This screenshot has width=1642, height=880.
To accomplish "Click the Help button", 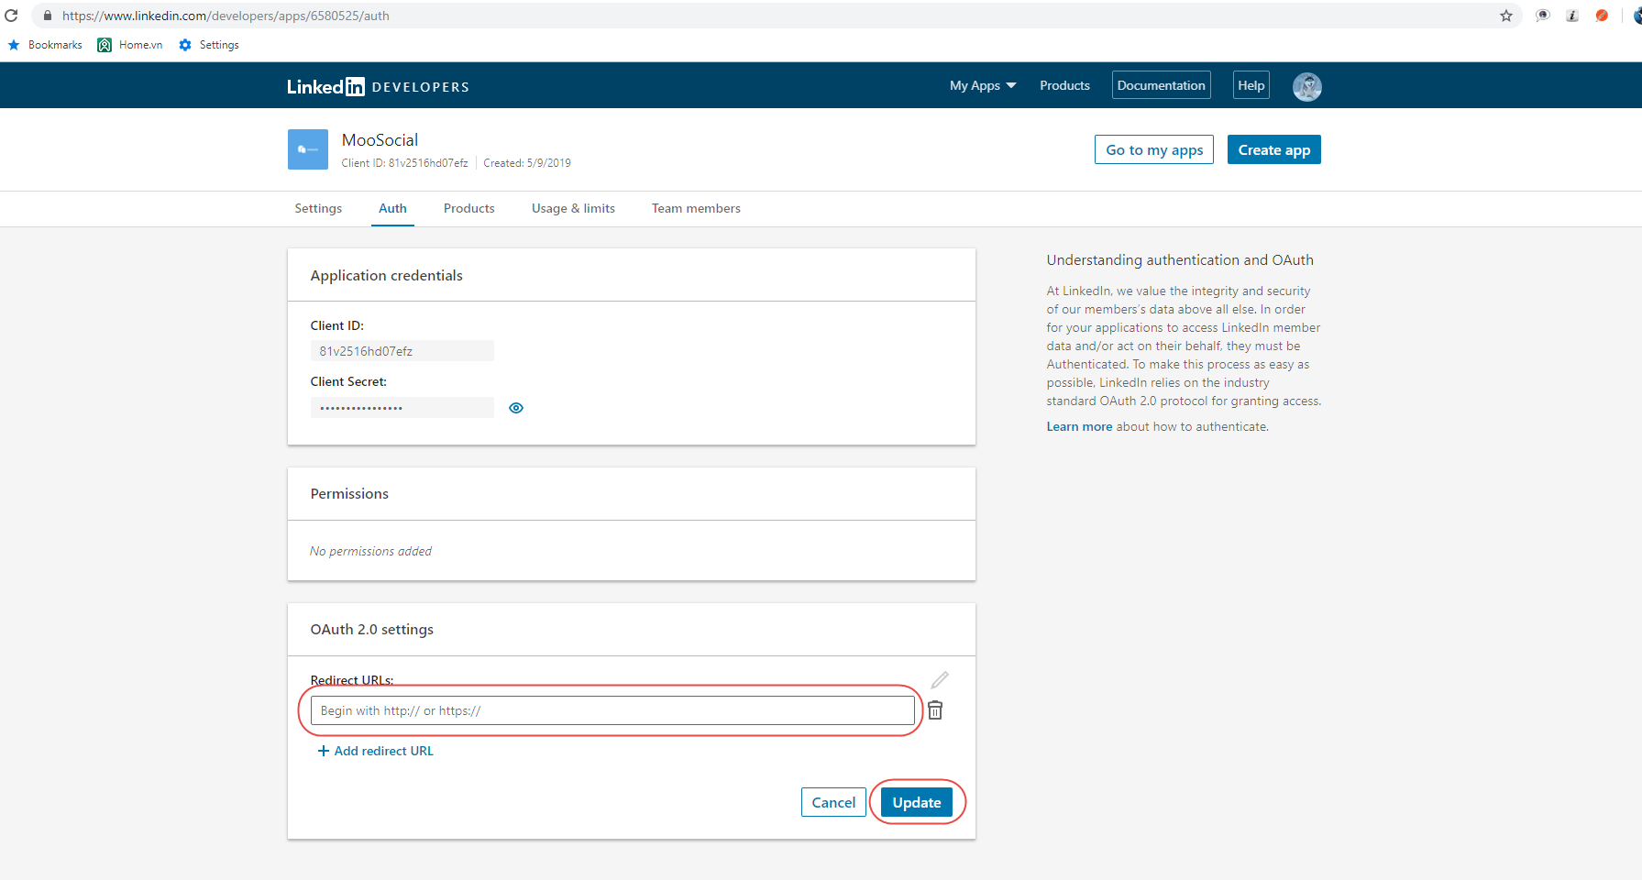I will pos(1251,85).
